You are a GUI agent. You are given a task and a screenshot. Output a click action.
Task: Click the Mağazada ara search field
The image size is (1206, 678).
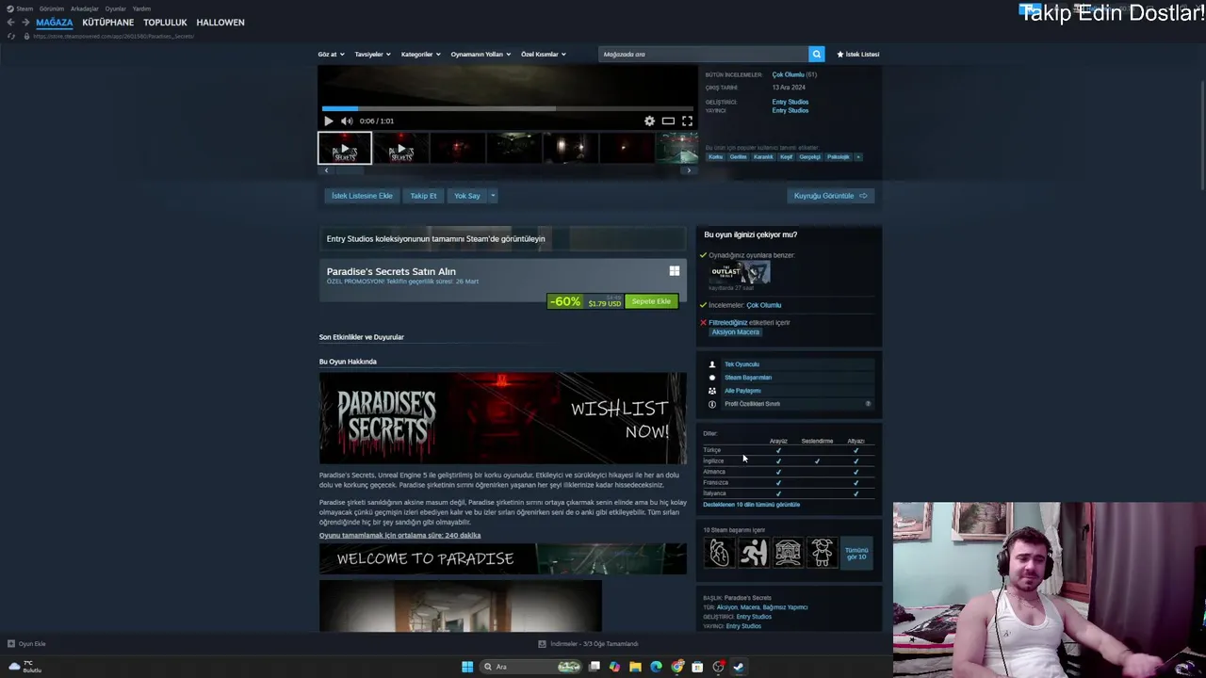pos(703,54)
